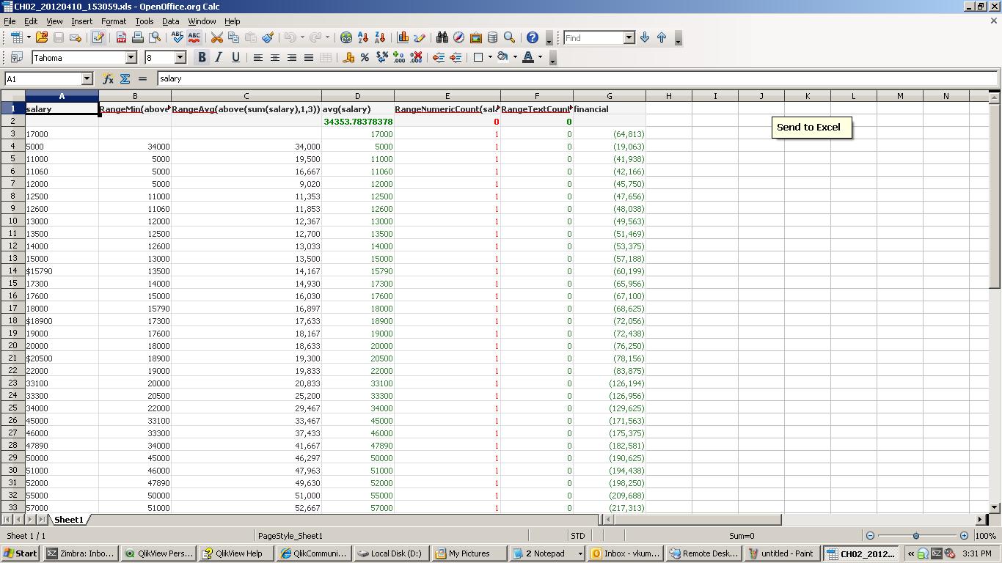This screenshot has height=563, width=1002.
Task: Click the Cut scissors icon
Action: pyautogui.click(x=217, y=37)
